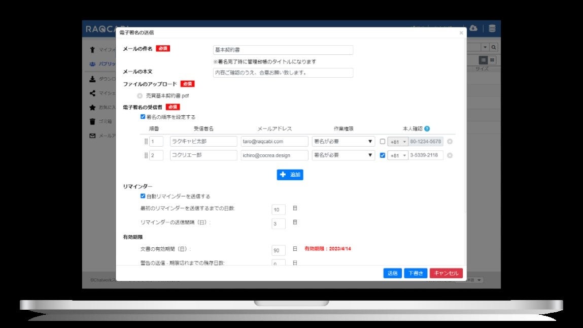
Task: Click the 送信 send button
Action: (x=393, y=273)
